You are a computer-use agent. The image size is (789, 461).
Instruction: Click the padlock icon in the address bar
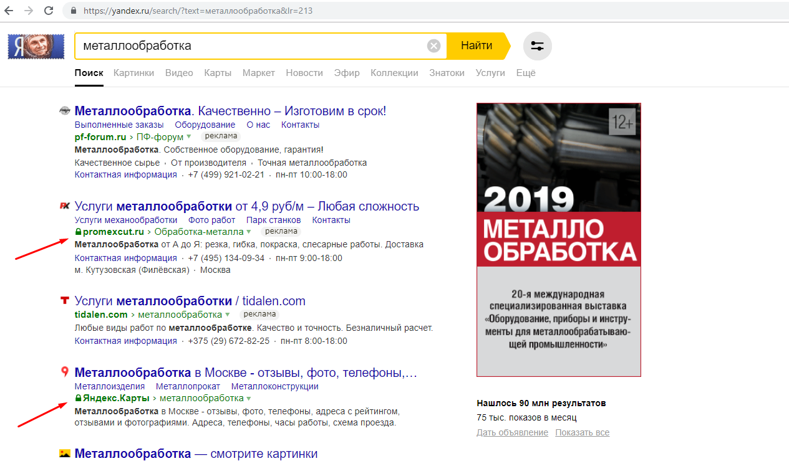pos(74,11)
